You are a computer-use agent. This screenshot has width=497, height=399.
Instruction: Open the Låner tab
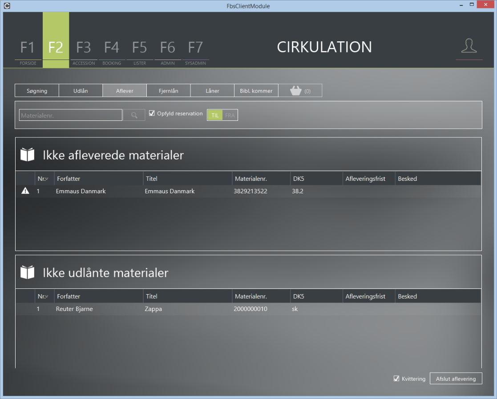(212, 91)
